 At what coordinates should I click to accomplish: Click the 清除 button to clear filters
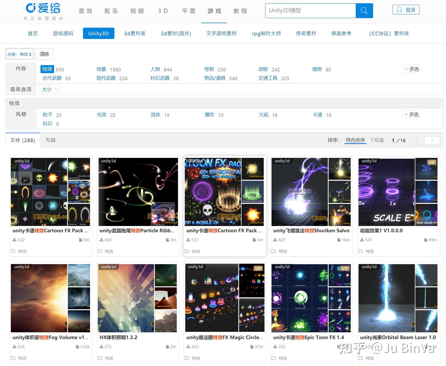44,54
